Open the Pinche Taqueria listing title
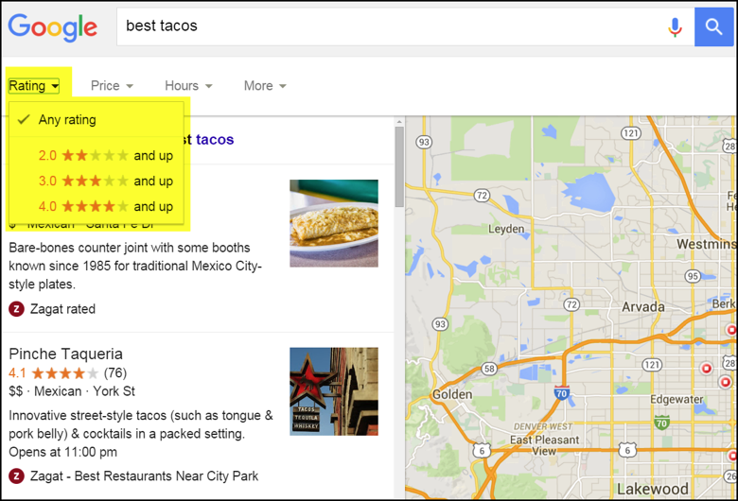Image resolution: width=738 pixels, height=501 pixels. point(65,354)
